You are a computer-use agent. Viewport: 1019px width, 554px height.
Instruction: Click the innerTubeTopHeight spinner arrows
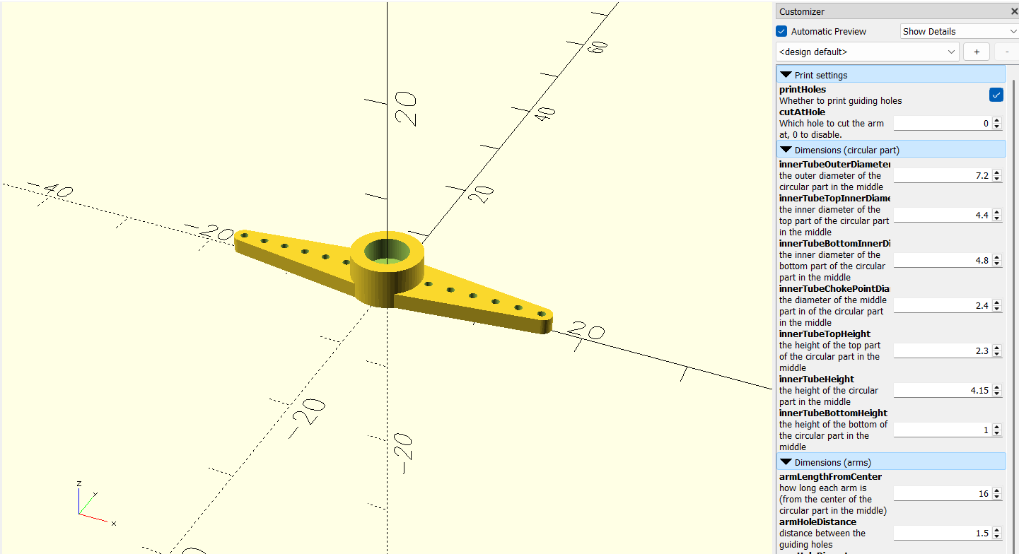tap(997, 350)
